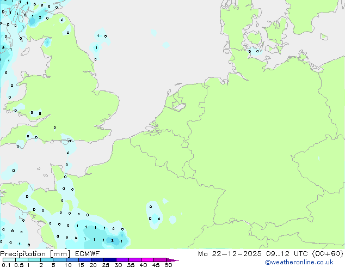Click the 0.1–0.5 mm legend color swatch
Screen dimensions: 345x267
9,260
